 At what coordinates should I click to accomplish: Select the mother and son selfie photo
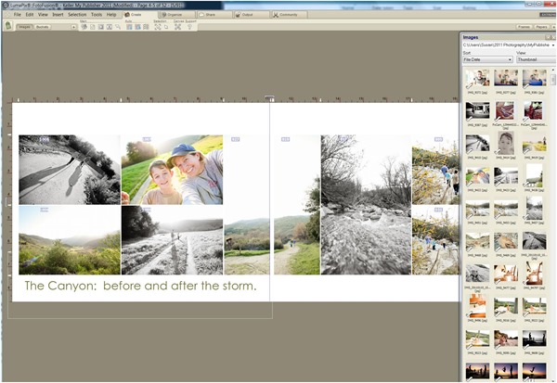(x=173, y=170)
